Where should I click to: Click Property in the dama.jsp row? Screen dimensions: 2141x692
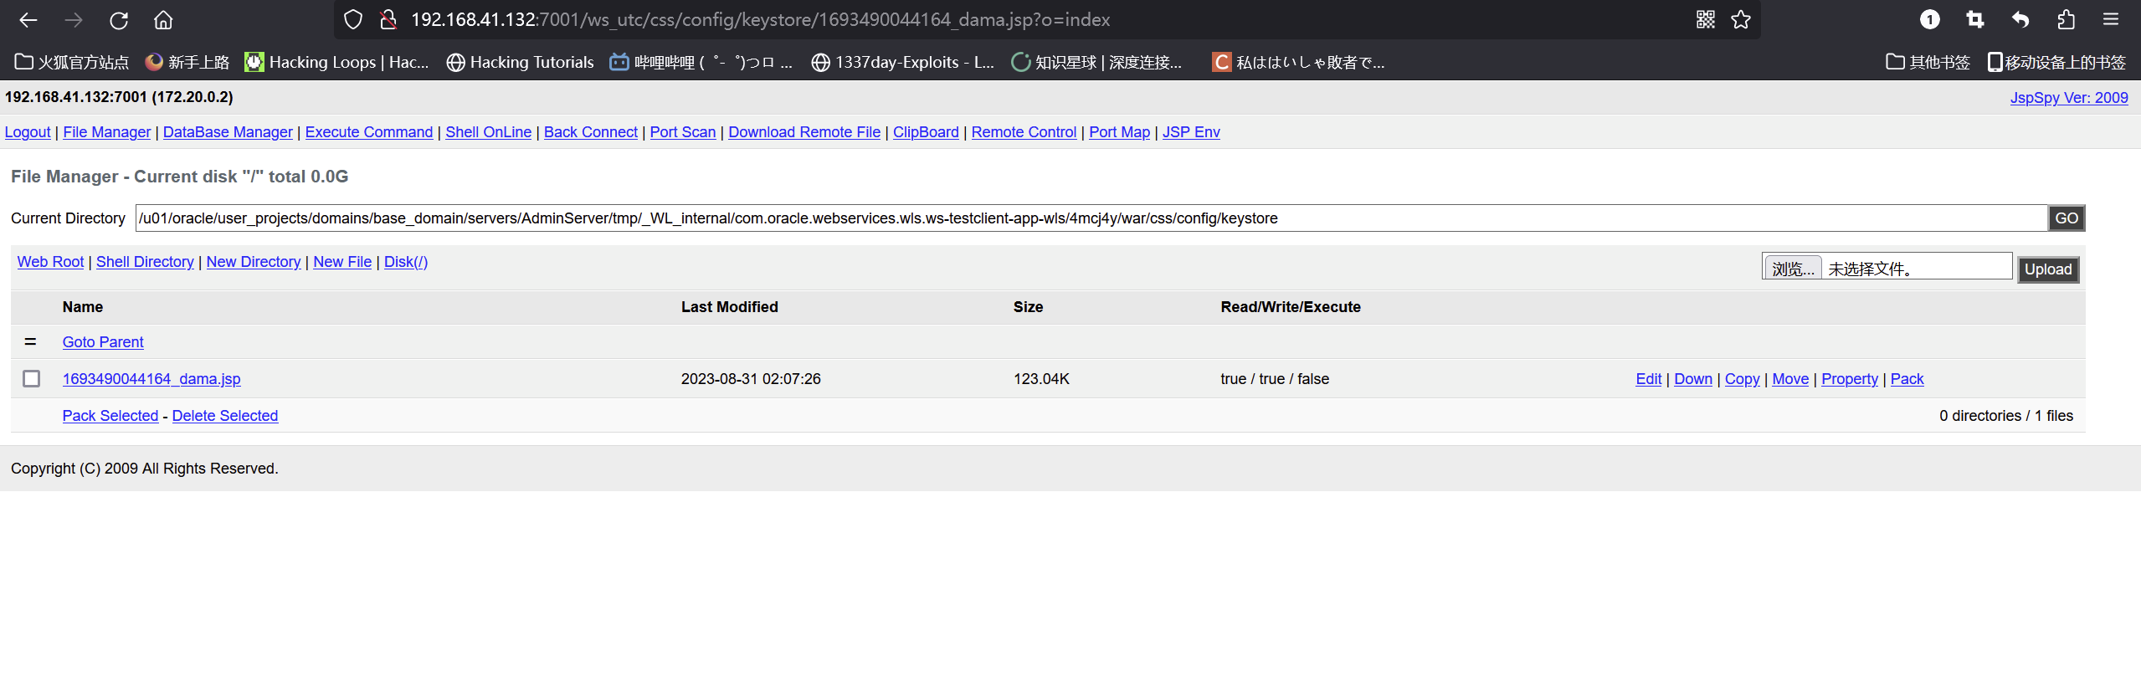tap(1850, 379)
